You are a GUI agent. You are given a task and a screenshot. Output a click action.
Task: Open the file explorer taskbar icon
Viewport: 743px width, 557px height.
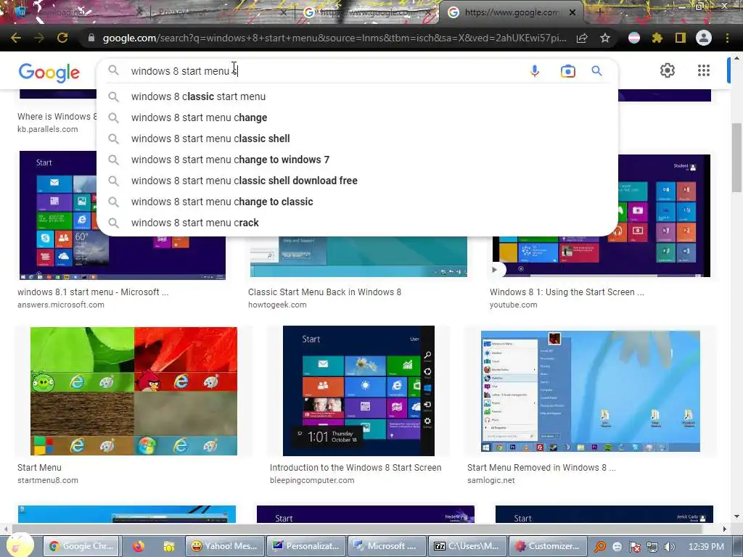(168, 546)
